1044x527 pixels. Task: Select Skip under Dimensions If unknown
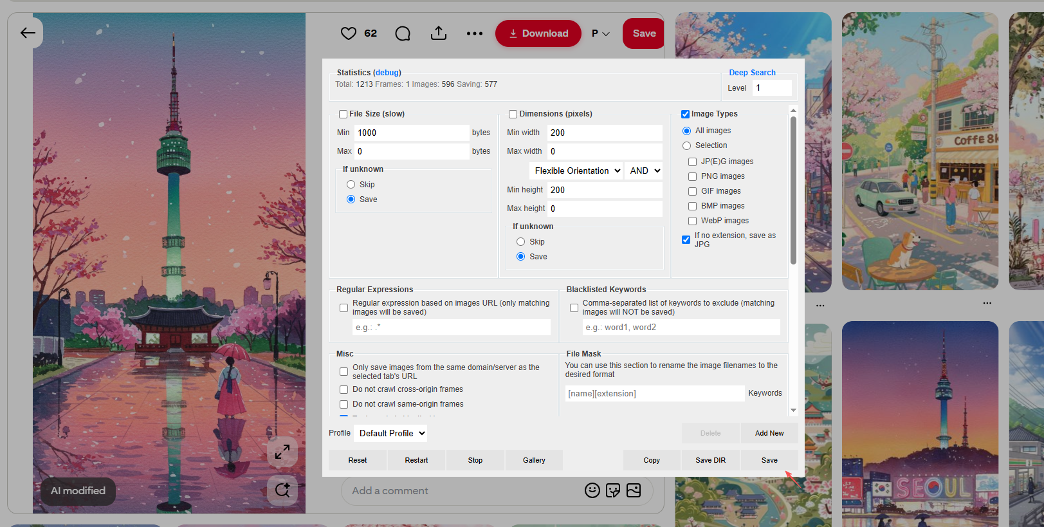click(521, 242)
